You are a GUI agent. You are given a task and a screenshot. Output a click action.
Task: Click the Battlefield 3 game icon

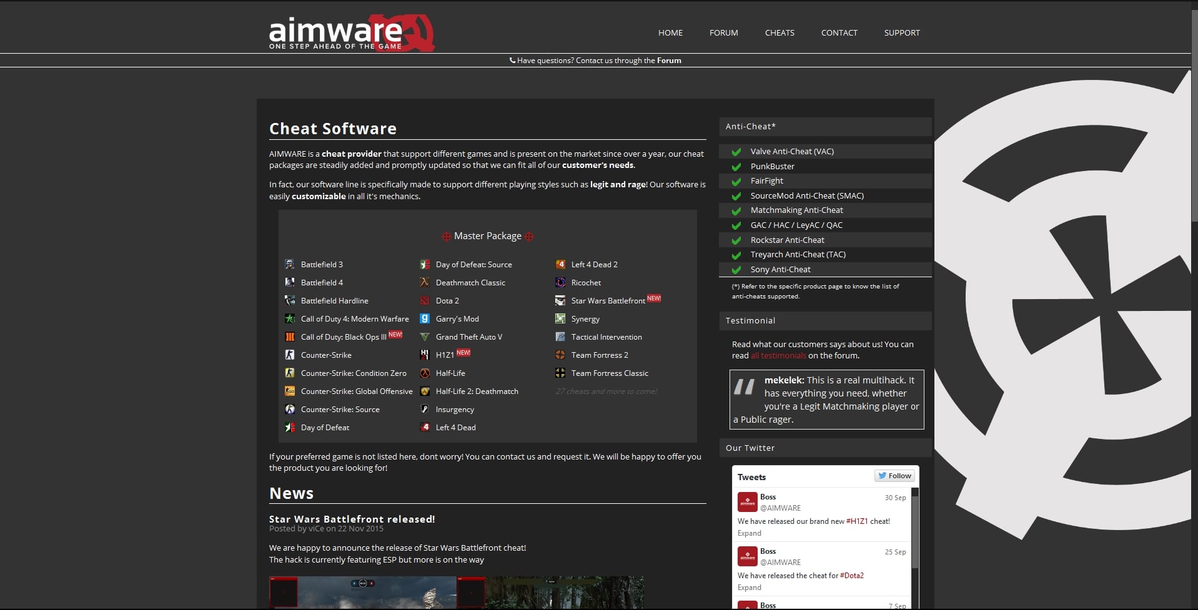tap(290, 264)
